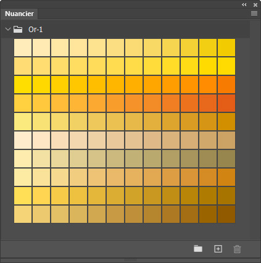Pick the first light lemon swatch in the fifth row
The image size is (261, 263).
tap(23, 122)
